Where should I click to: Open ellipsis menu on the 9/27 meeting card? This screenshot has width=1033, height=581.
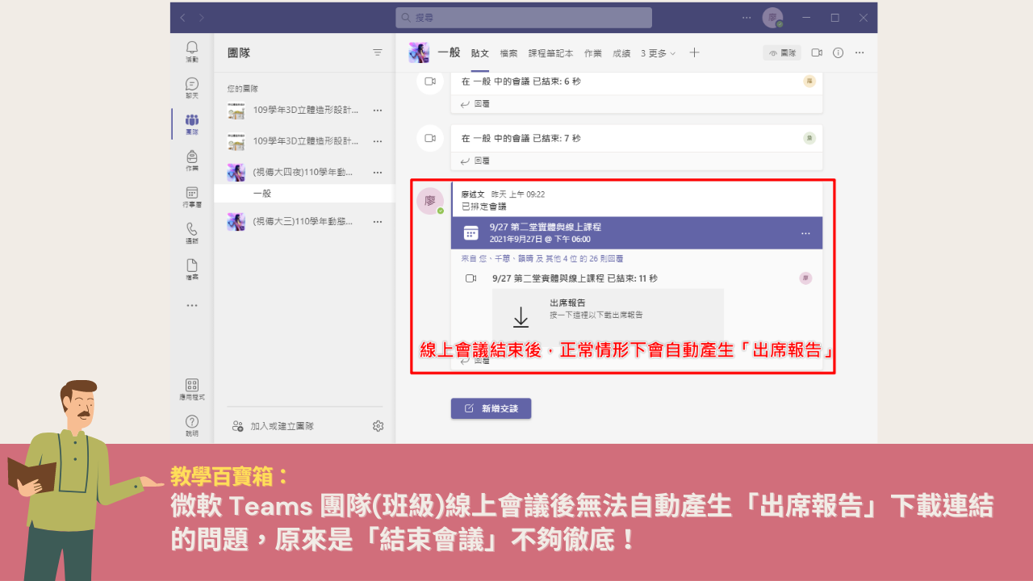tap(805, 233)
